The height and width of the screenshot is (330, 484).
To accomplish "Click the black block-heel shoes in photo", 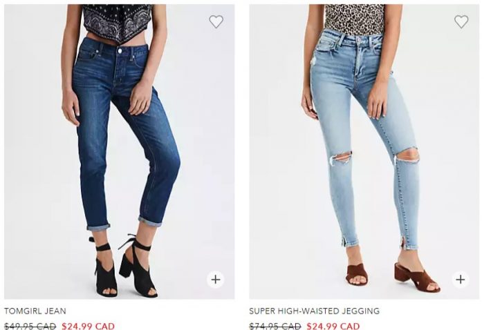I will [124, 266].
